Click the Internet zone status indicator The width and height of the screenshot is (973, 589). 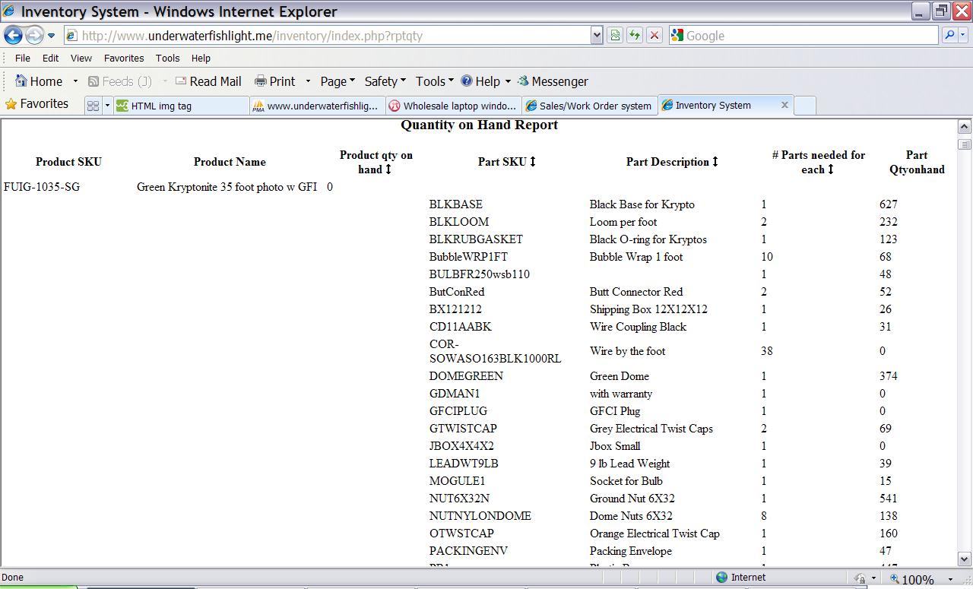(741, 578)
